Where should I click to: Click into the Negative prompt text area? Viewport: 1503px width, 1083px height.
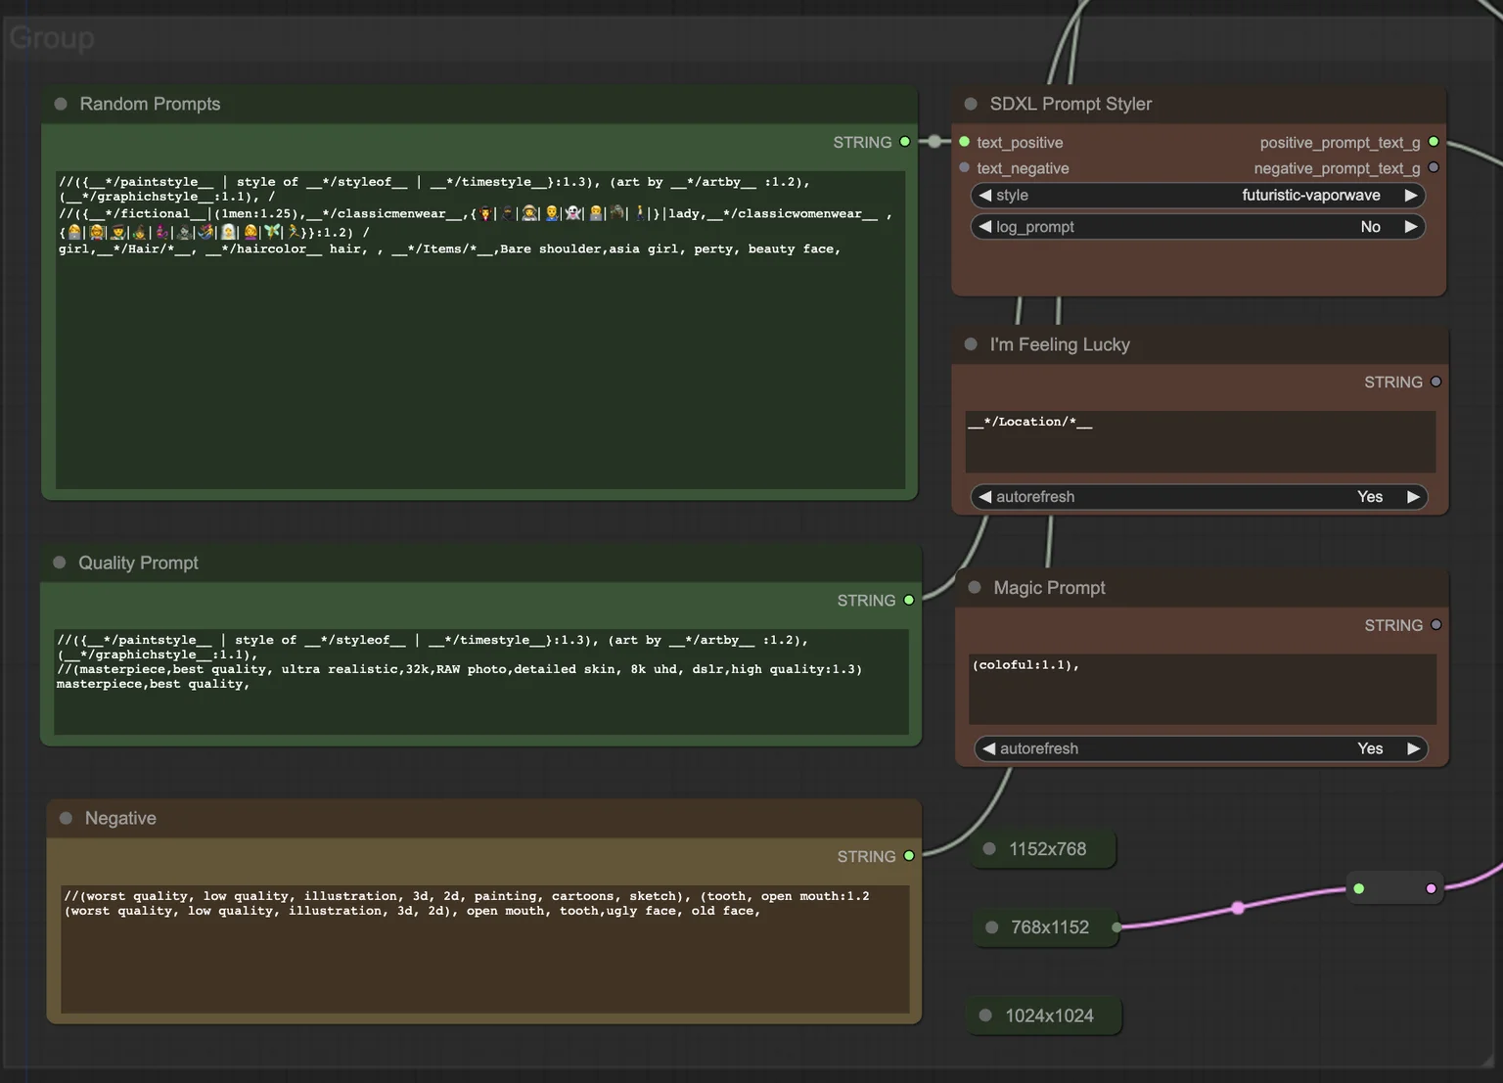coord(485,949)
